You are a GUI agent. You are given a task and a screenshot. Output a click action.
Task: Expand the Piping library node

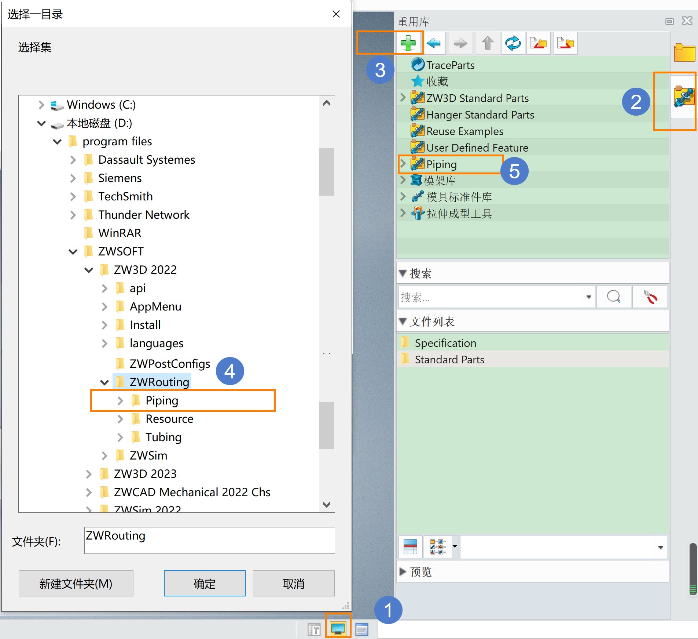pyautogui.click(x=403, y=164)
